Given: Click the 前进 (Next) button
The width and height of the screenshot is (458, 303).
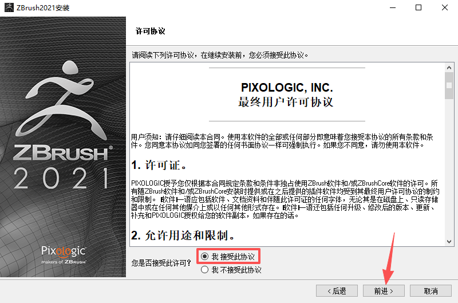Looking at the screenshot, I should pos(384,291).
